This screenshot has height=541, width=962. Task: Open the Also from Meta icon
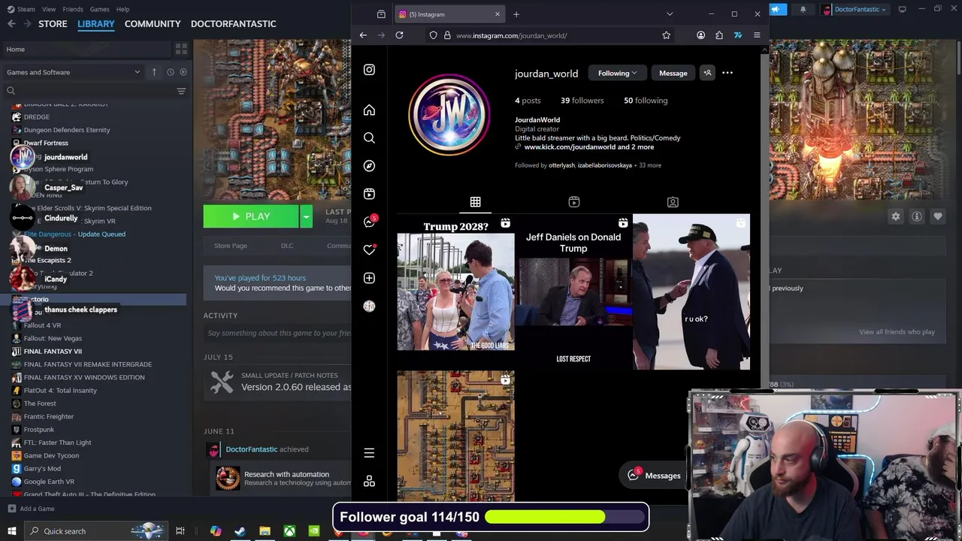pos(369,482)
